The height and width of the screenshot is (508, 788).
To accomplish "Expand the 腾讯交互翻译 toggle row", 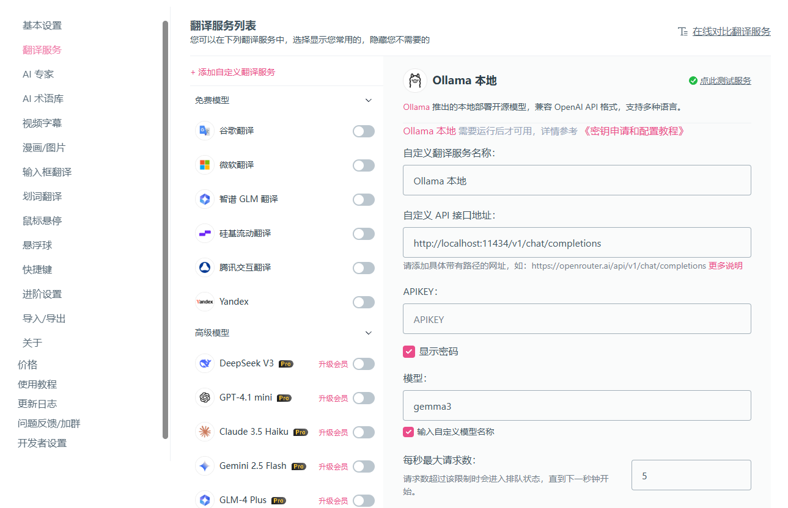I will 364,267.
